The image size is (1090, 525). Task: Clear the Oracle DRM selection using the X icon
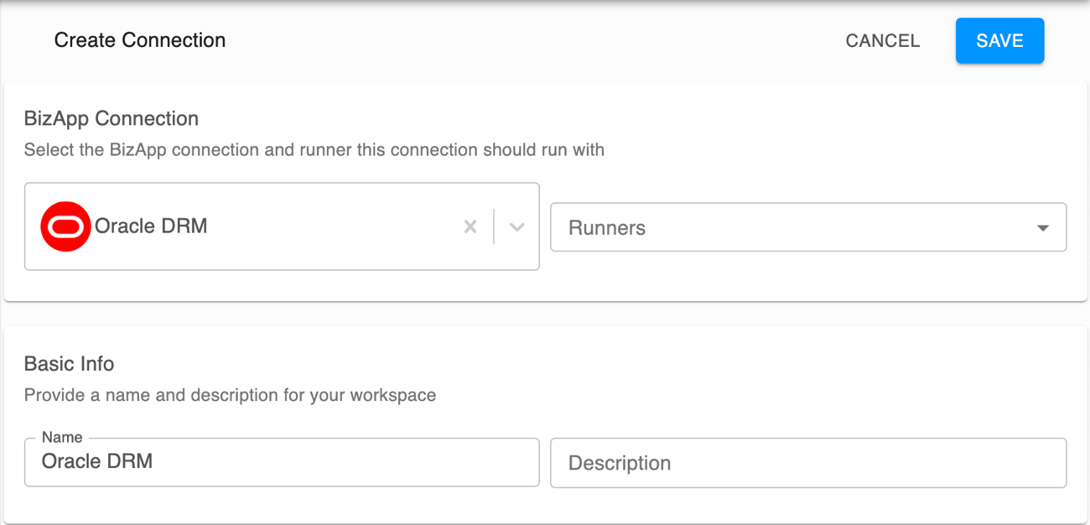pyautogui.click(x=470, y=226)
